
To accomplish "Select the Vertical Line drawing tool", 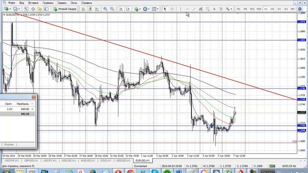I will (180, 9).
